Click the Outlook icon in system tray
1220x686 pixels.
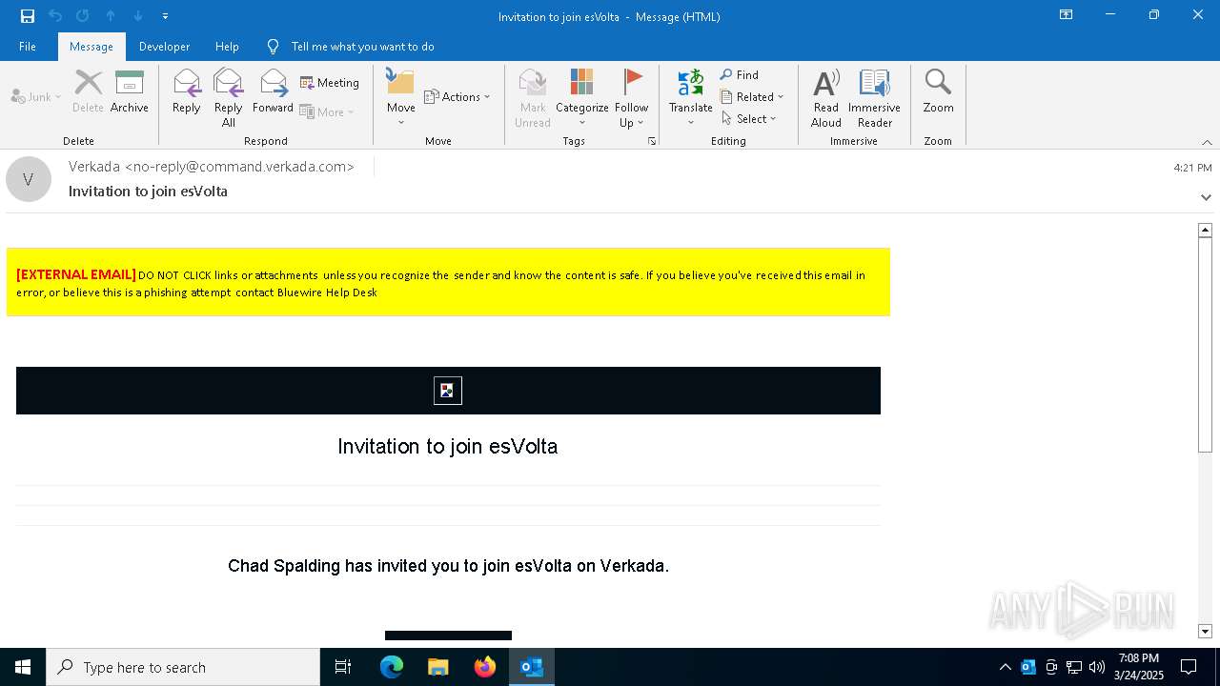pos(1028,667)
